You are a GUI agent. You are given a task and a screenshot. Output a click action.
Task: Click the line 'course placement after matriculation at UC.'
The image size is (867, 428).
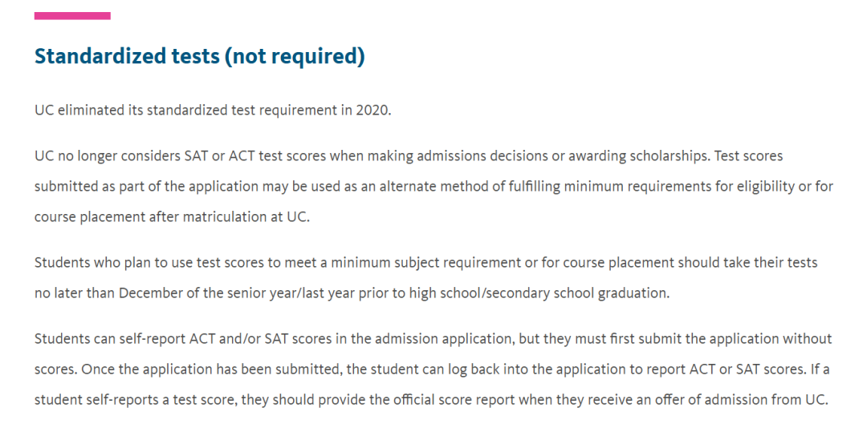[x=171, y=217]
